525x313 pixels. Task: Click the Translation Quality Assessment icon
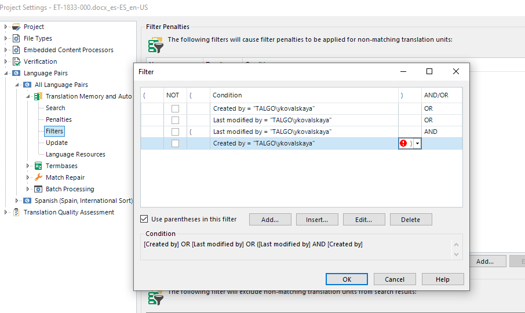[16, 212]
